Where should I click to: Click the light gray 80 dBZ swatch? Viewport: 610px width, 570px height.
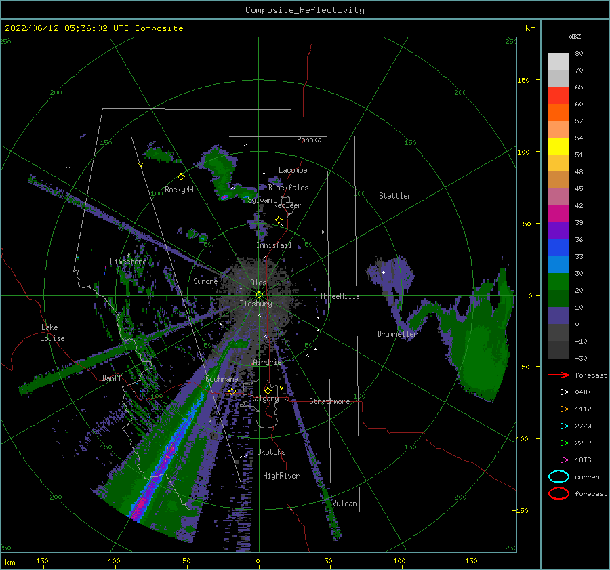coord(558,61)
